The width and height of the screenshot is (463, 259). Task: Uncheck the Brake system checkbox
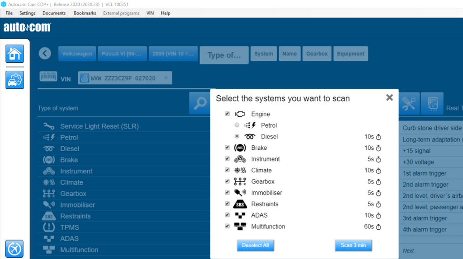click(x=227, y=148)
